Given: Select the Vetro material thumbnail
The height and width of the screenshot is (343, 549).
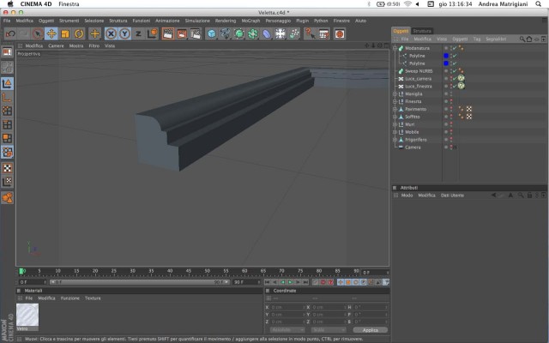Looking at the screenshot, I should (27, 315).
